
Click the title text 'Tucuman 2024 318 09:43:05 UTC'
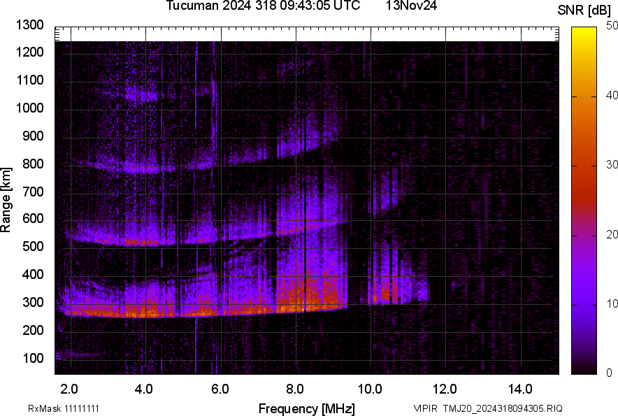(263, 6)
